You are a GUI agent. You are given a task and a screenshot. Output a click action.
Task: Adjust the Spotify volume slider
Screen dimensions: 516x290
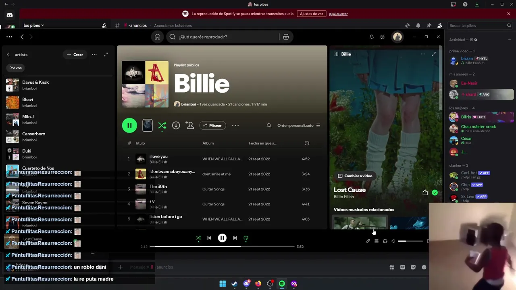[x=410, y=241]
